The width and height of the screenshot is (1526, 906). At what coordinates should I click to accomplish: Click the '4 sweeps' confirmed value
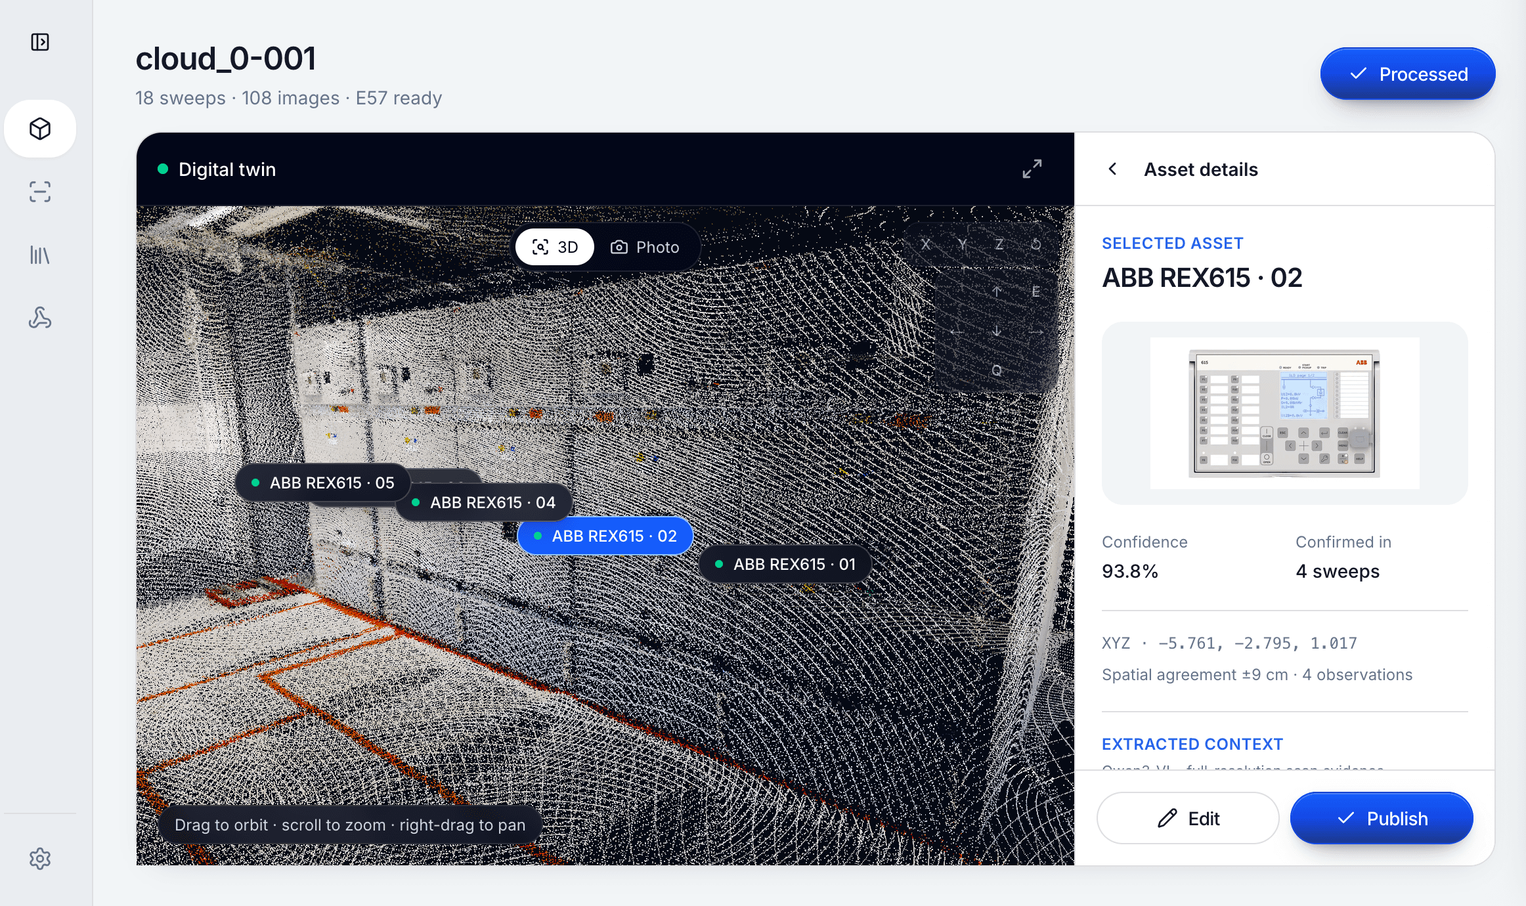1338,571
